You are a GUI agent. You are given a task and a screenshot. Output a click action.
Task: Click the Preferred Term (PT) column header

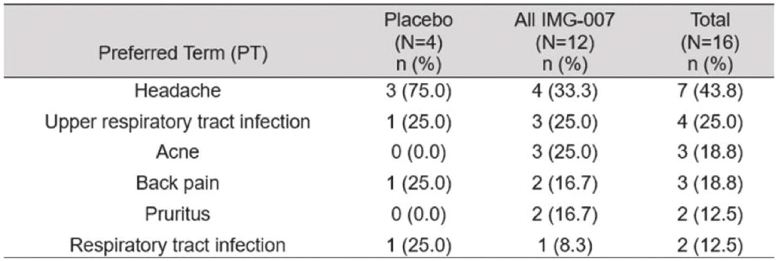pos(178,55)
